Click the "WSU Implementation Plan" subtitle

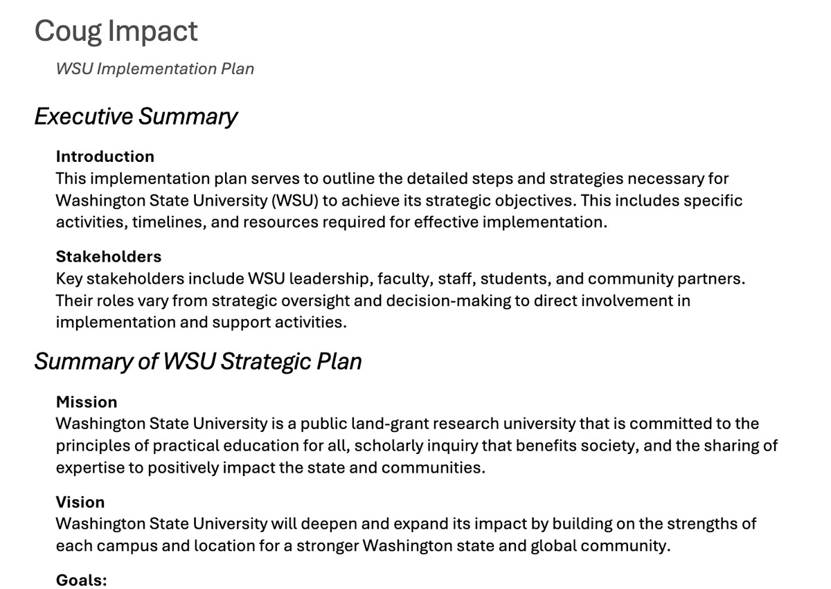pos(155,69)
